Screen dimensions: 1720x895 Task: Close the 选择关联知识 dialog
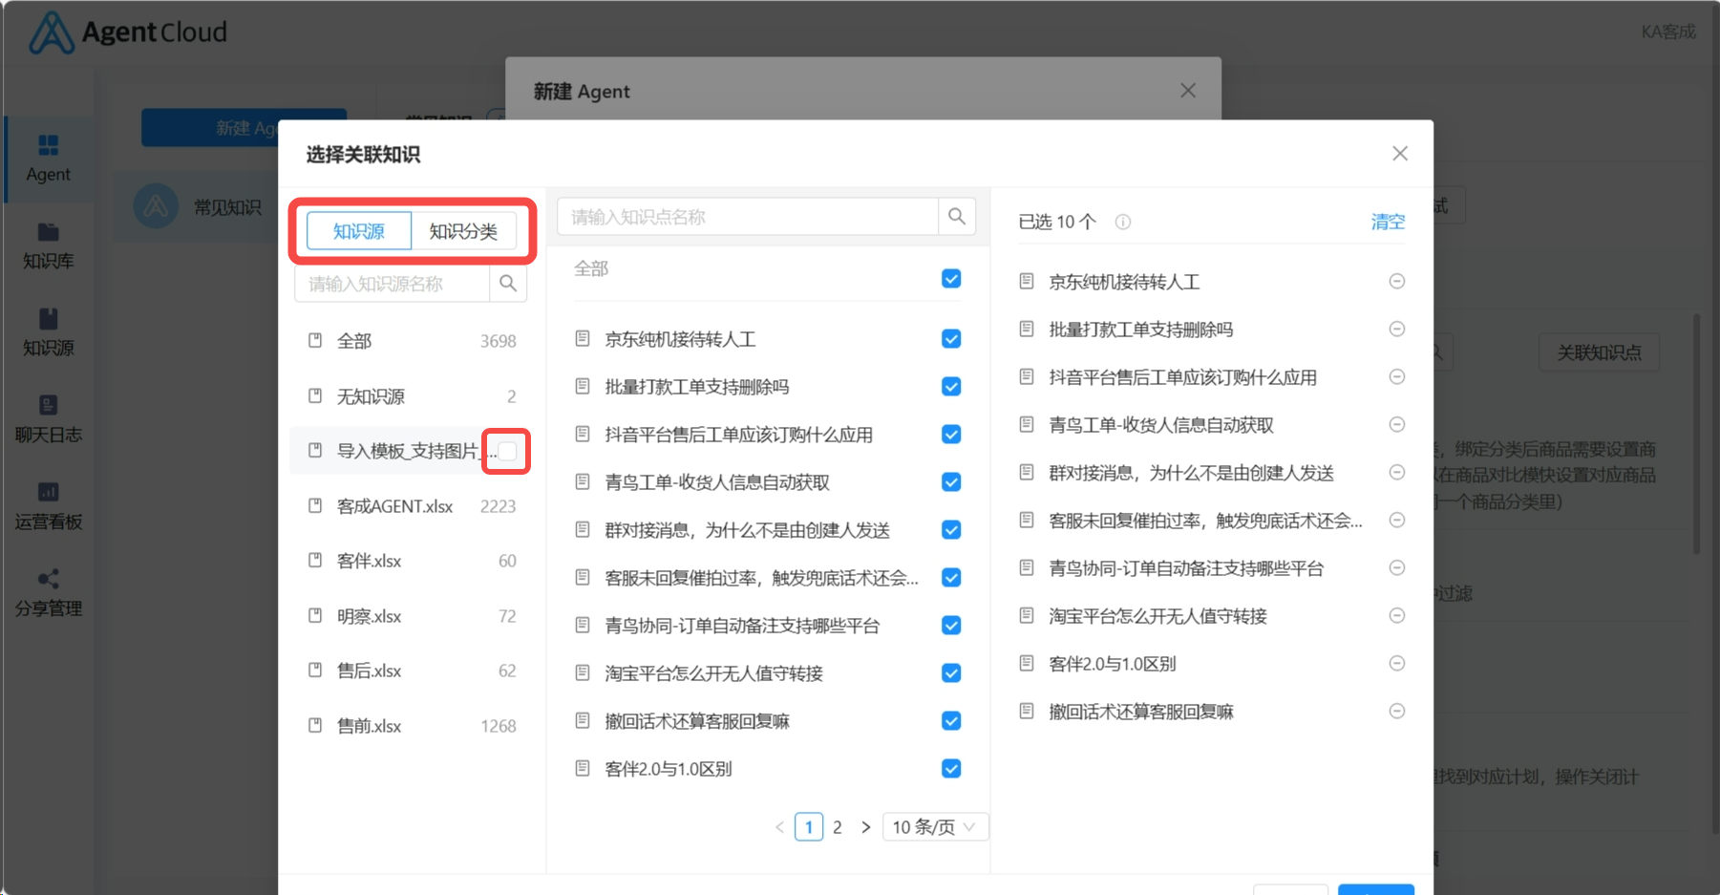click(1400, 154)
